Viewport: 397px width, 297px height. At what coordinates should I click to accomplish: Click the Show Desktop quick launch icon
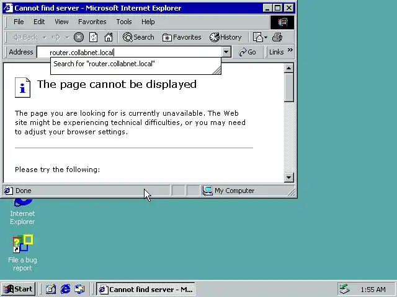coord(51,289)
